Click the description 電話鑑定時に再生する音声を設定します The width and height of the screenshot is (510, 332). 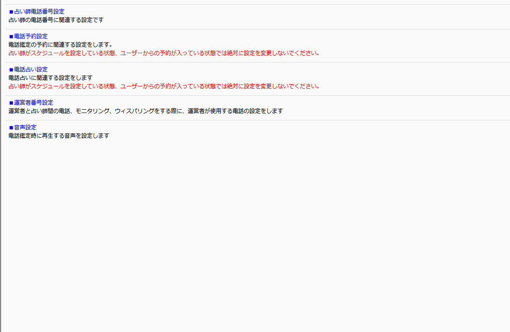click(59, 135)
